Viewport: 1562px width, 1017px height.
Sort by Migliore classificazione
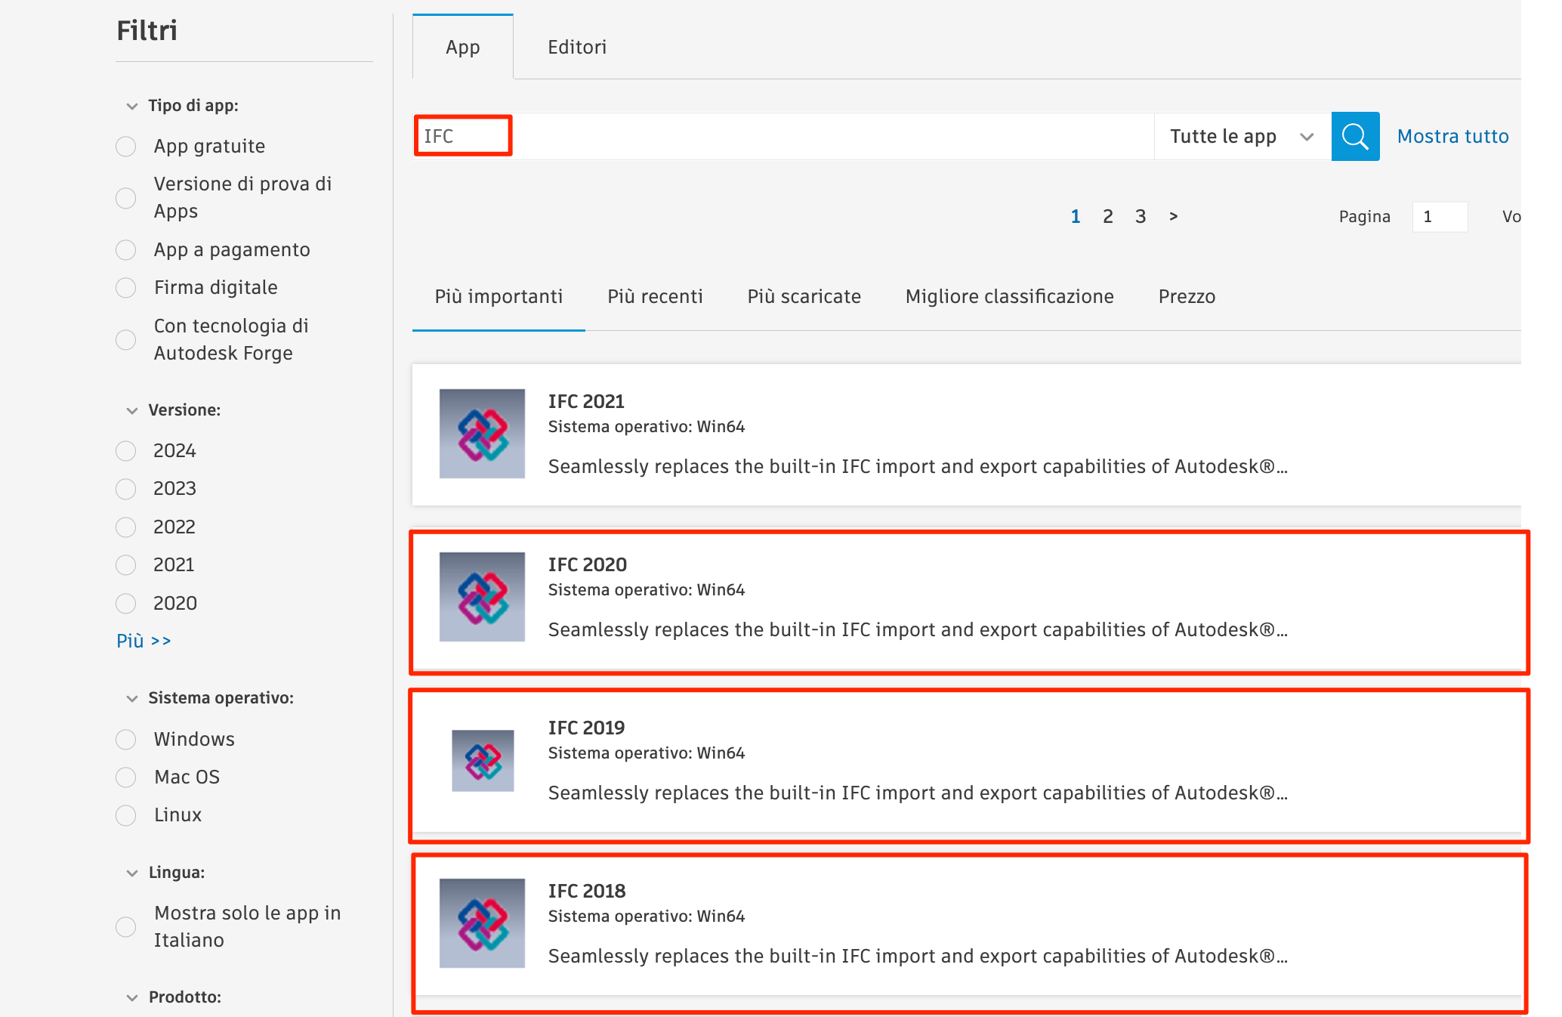(x=1009, y=297)
